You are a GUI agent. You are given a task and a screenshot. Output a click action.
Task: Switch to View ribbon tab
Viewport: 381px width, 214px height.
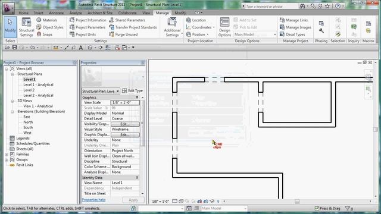click(x=146, y=13)
